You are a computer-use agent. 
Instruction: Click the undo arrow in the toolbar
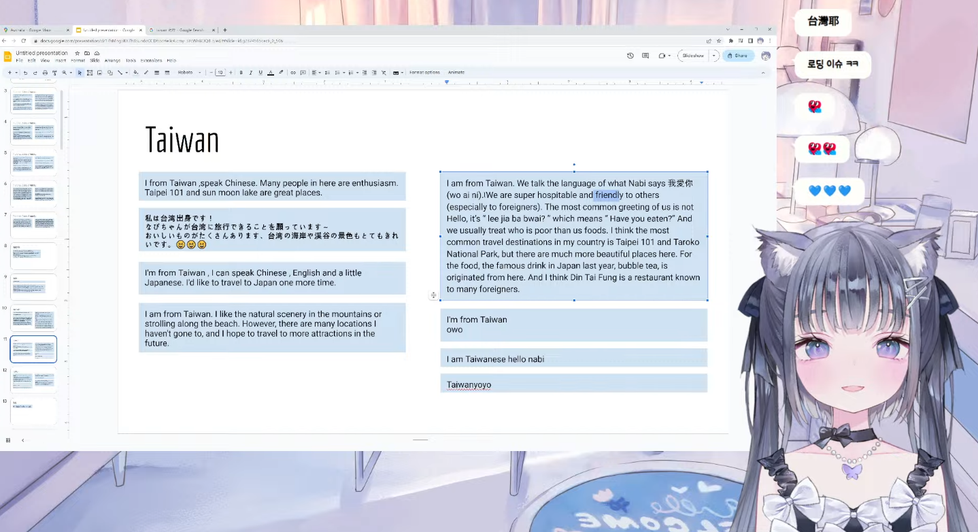tap(25, 72)
